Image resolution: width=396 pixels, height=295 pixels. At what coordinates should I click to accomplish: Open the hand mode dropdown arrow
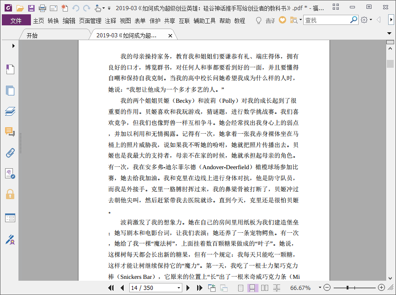click(103, 8)
